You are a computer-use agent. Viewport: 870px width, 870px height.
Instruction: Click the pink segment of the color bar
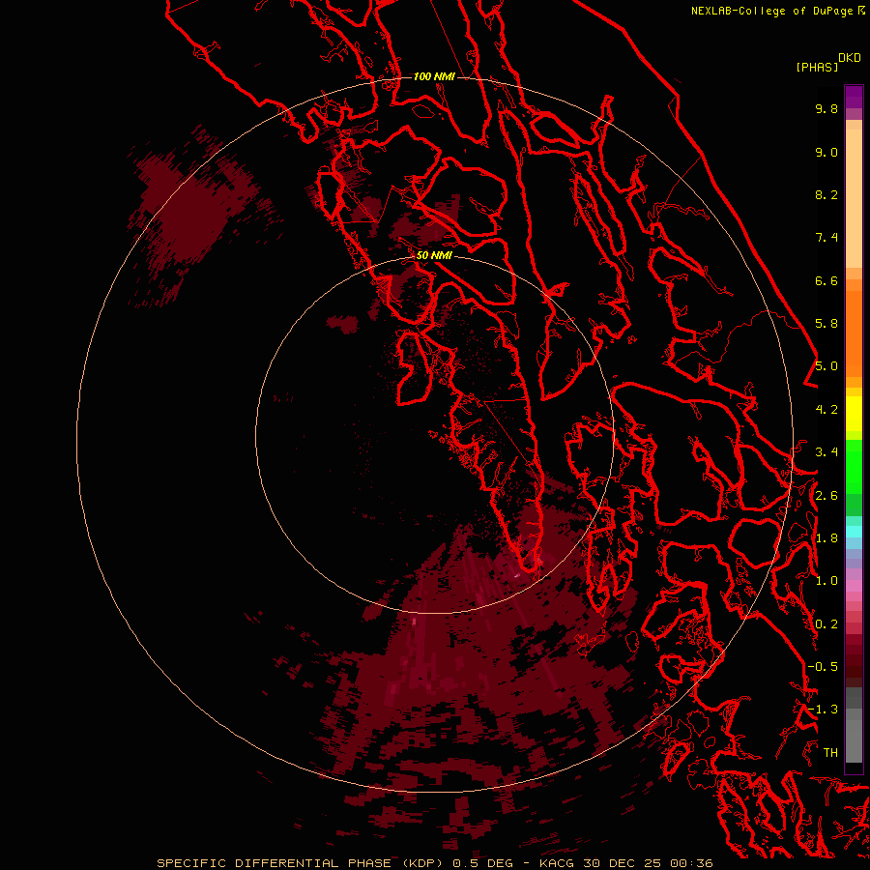tap(854, 586)
